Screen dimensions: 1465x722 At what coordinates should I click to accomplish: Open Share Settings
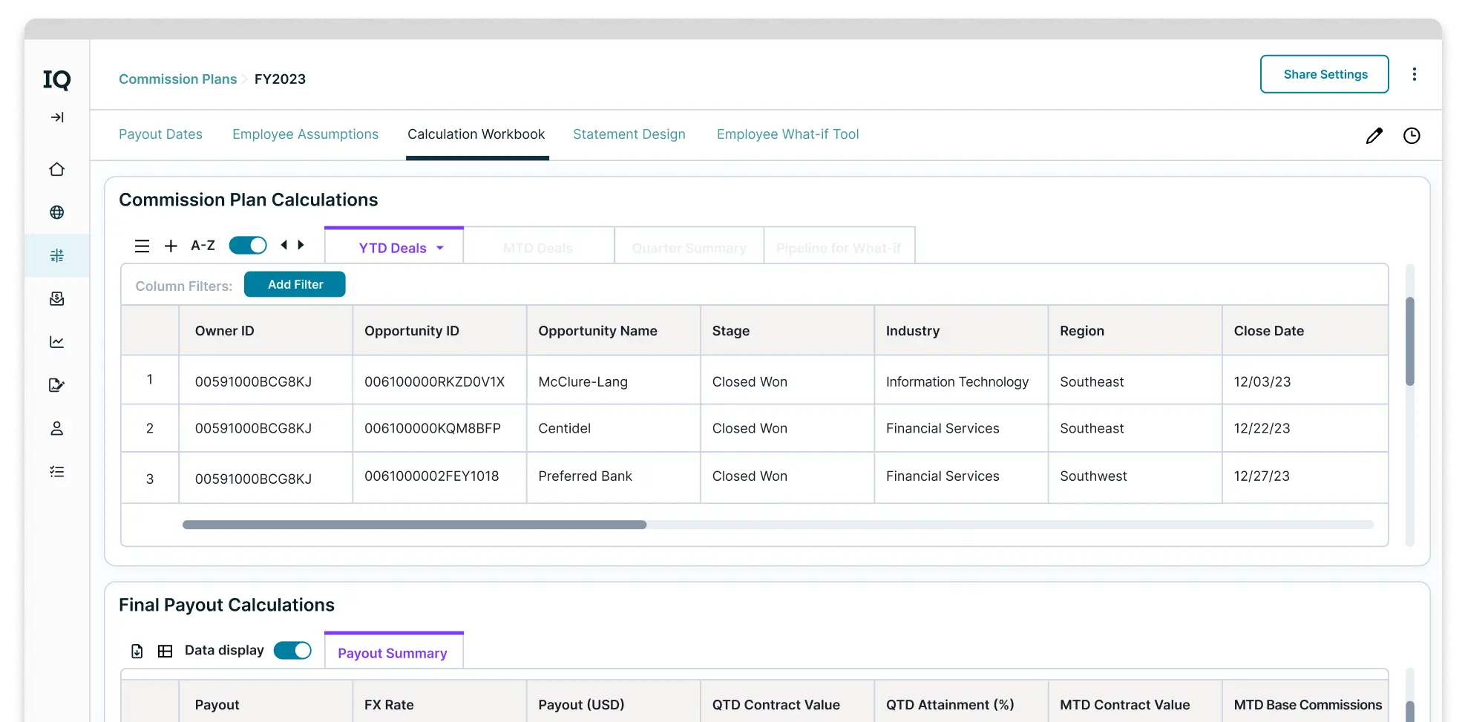click(x=1325, y=74)
